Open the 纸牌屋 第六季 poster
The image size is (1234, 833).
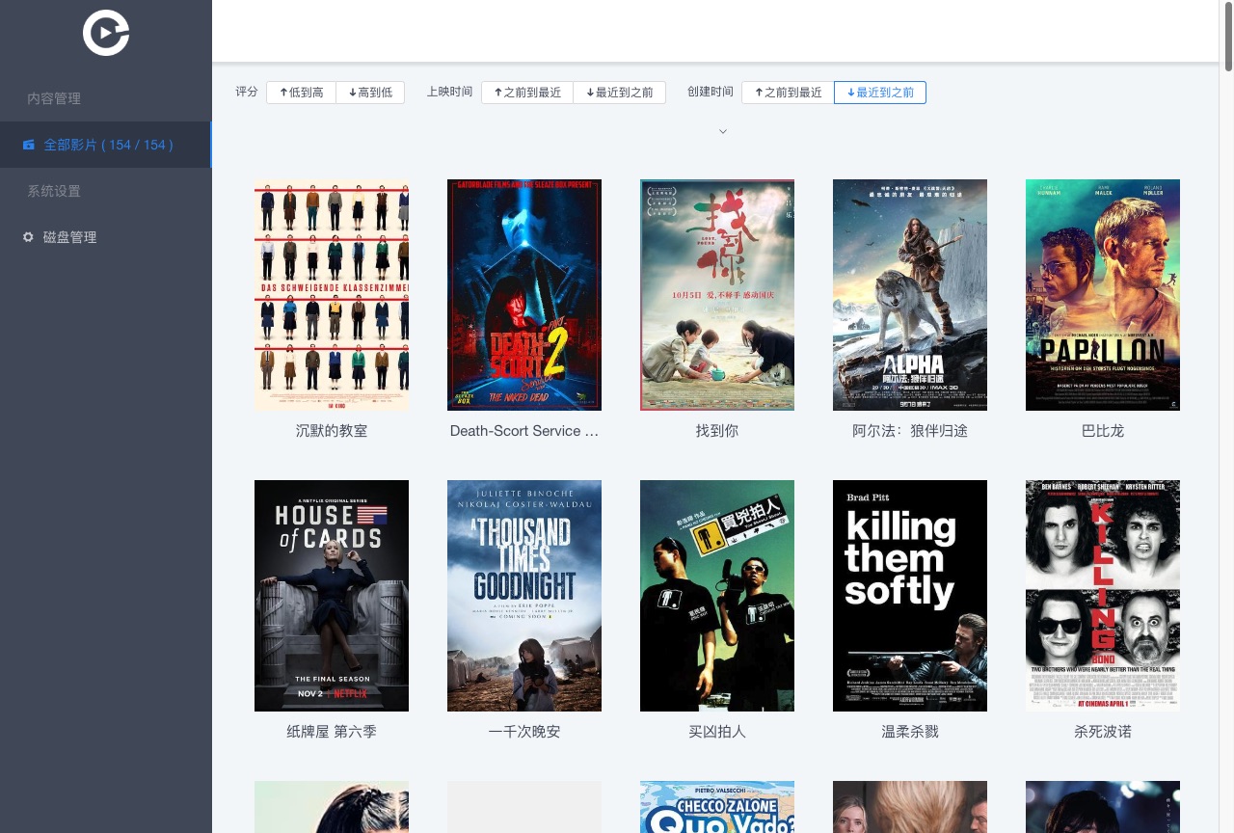332,596
